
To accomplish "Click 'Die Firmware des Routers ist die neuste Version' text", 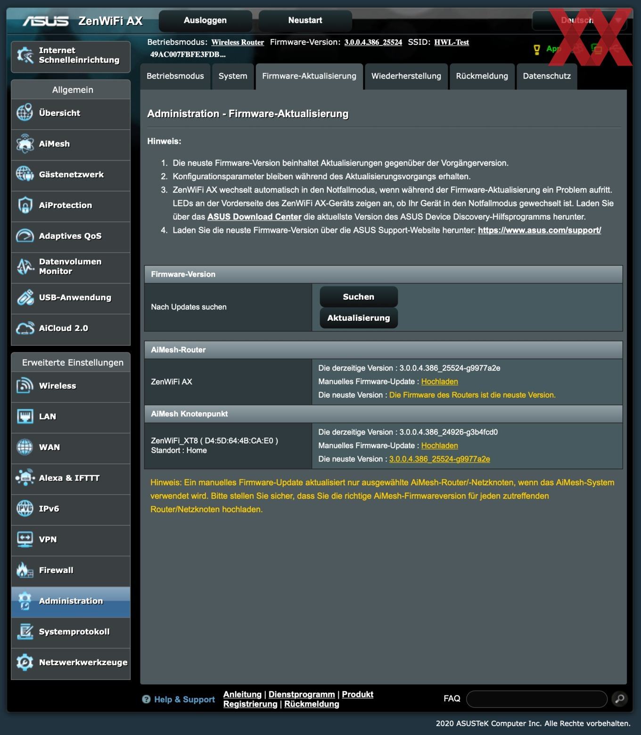I will pos(472,395).
